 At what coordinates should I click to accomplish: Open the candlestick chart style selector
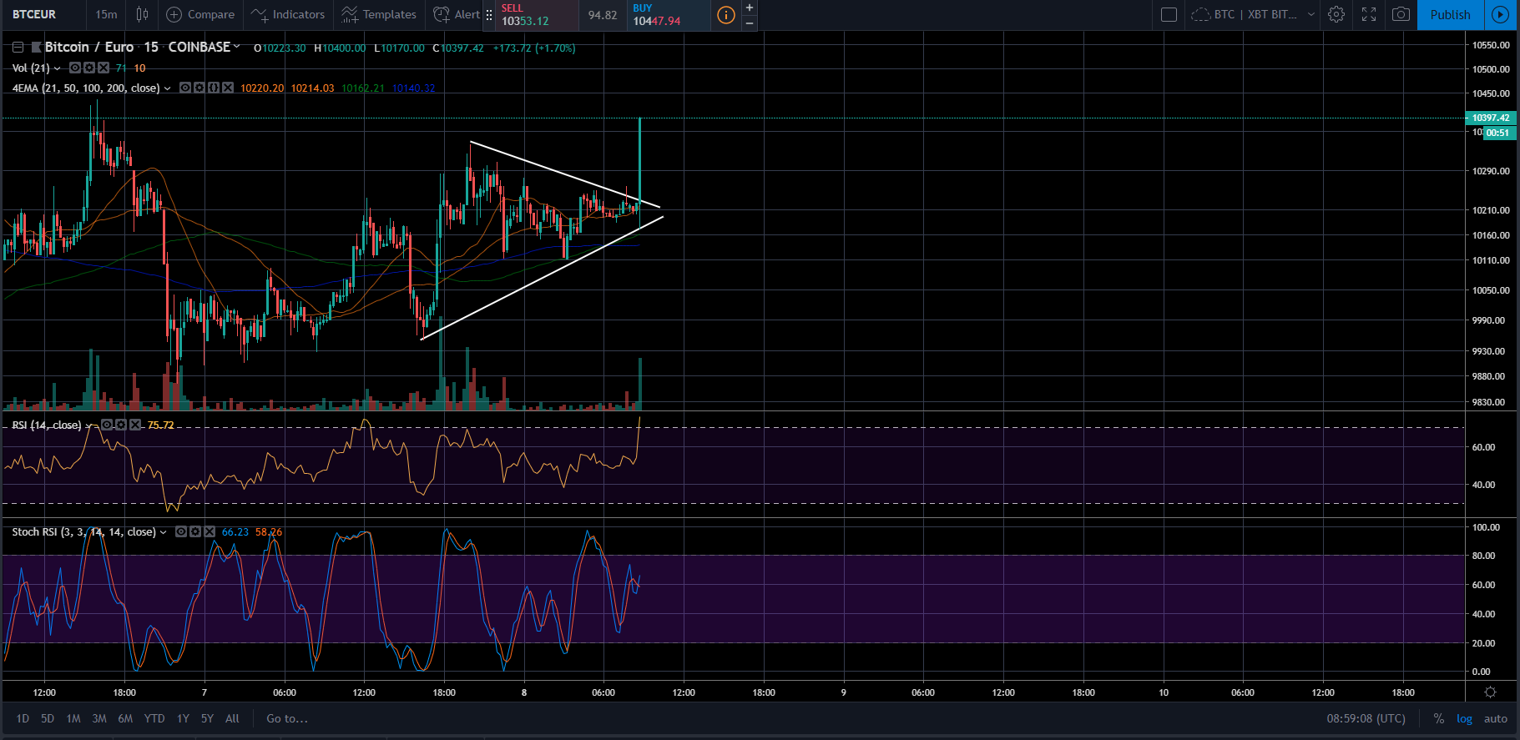(143, 14)
